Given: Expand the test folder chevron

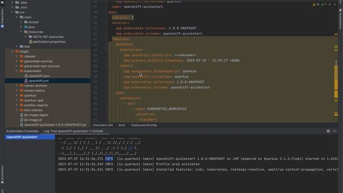Looking at the screenshot, I should (x=17, y=47).
